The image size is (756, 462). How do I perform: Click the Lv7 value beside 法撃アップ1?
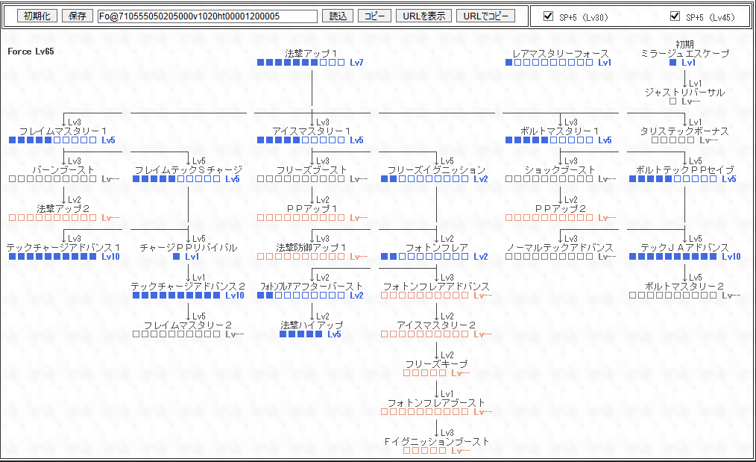(x=357, y=62)
